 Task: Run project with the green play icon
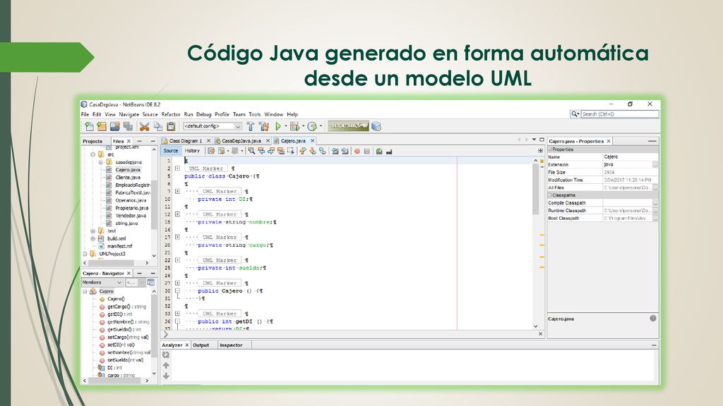[x=278, y=126]
